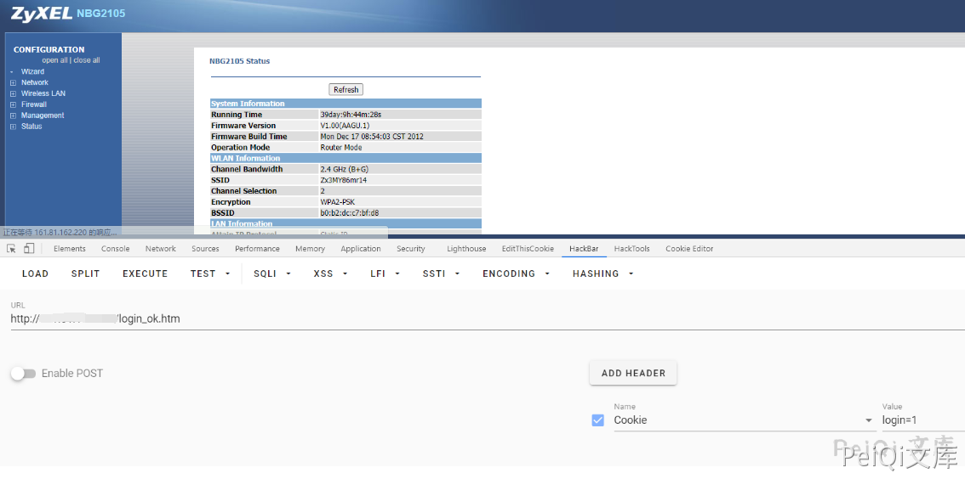Viewport: 965px width, 479px height.
Task: Switch to the Console tab
Action: [x=116, y=249]
